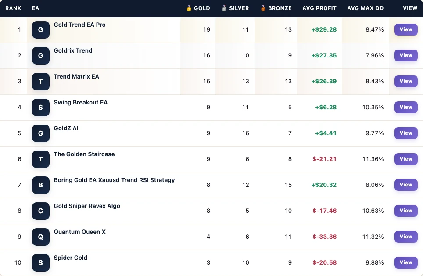This screenshot has height=276, width=423.
Task: Click the $-33.36 average profit value
Action: point(325,237)
